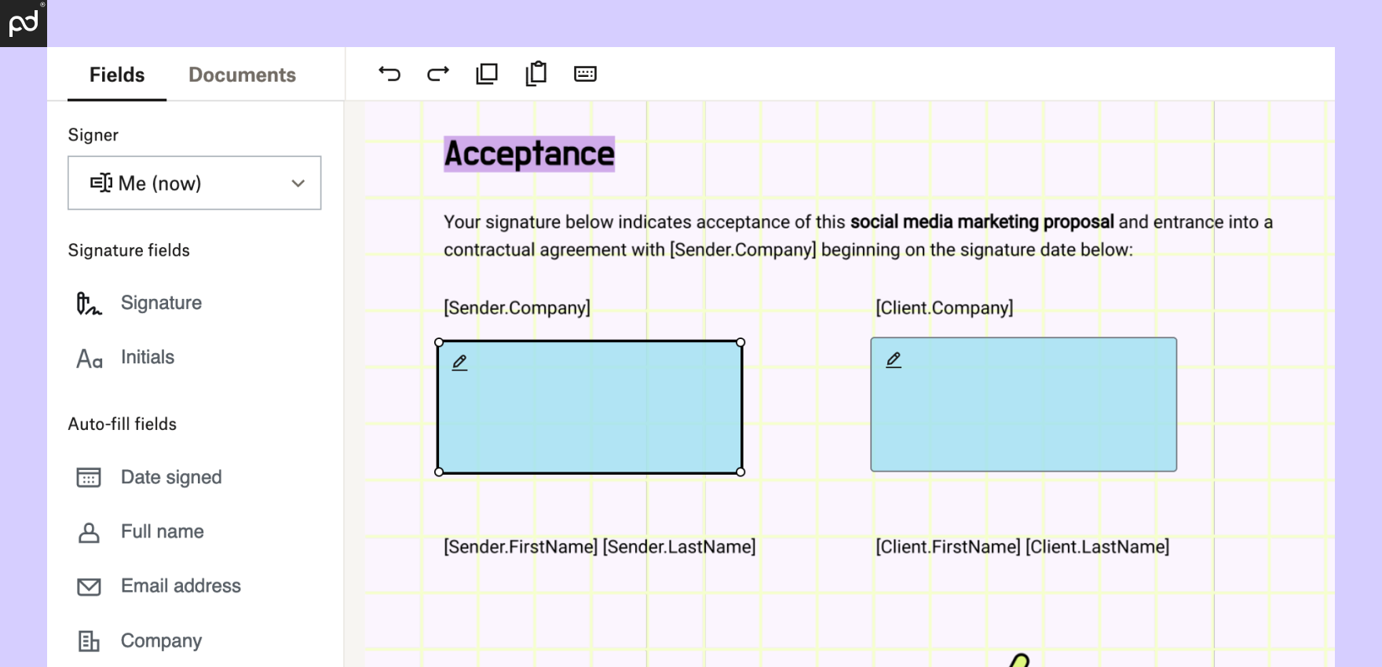Click the [Sender.Company] label above signature
The image size is (1382, 667).
tap(517, 308)
